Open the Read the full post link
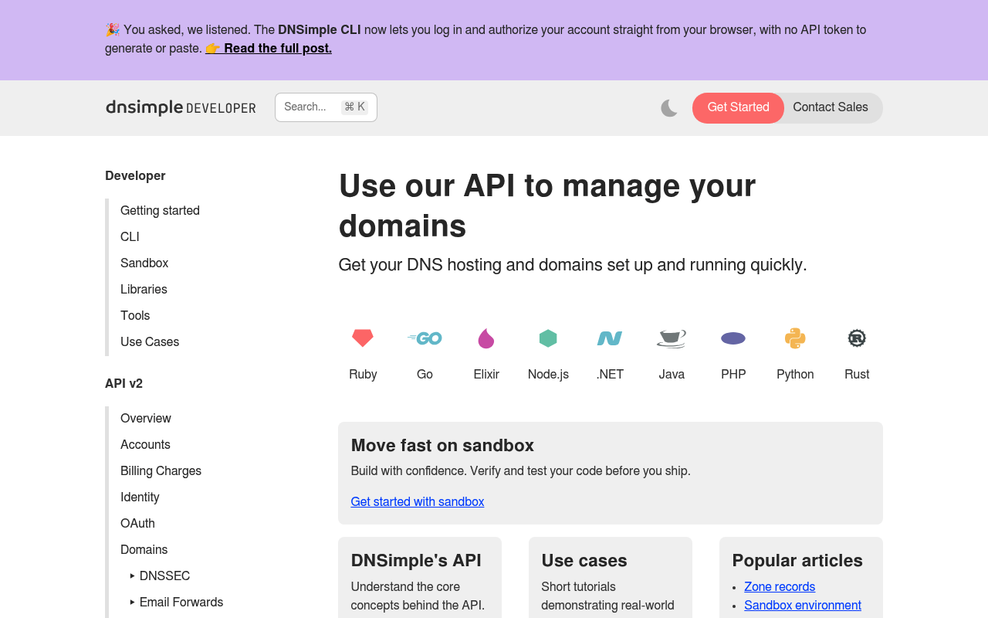 click(x=269, y=49)
